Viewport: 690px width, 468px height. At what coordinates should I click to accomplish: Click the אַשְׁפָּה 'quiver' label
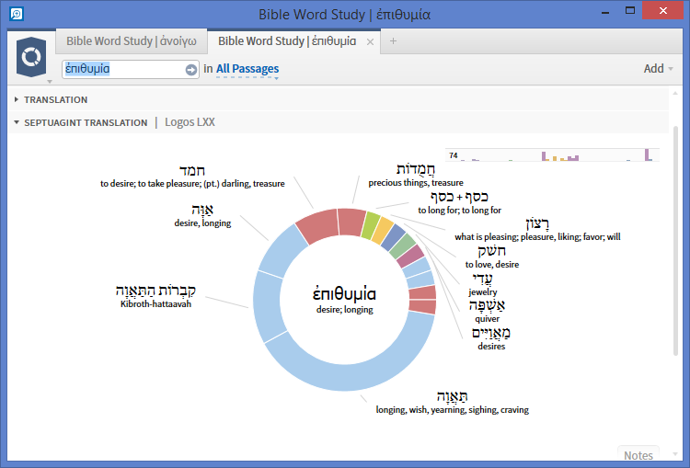click(x=487, y=312)
